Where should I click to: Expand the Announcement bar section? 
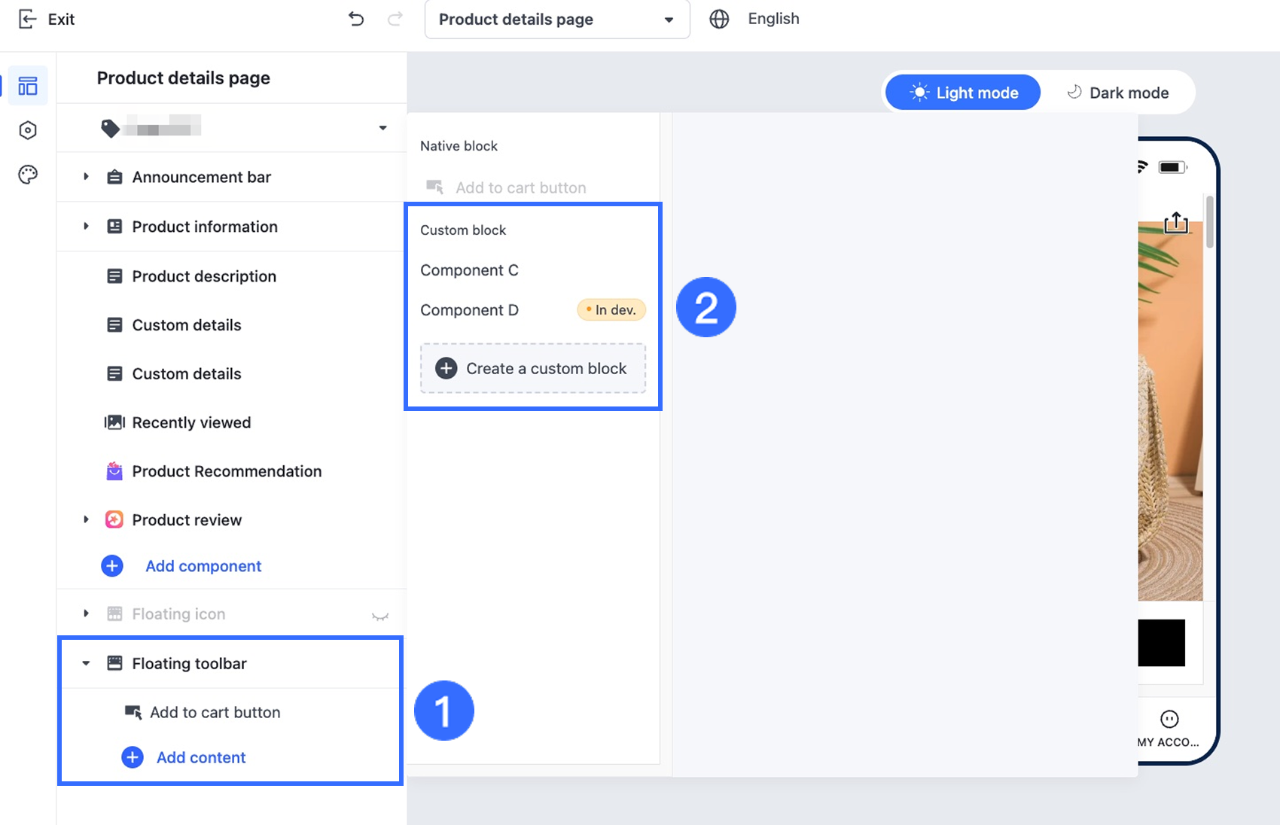86,177
